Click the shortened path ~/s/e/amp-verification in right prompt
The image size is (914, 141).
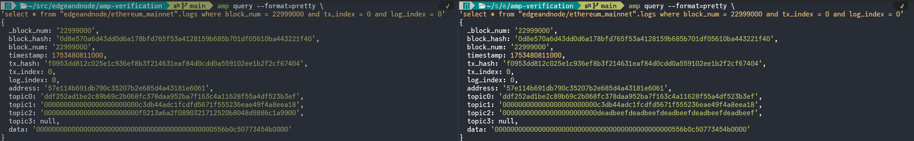[530, 6]
